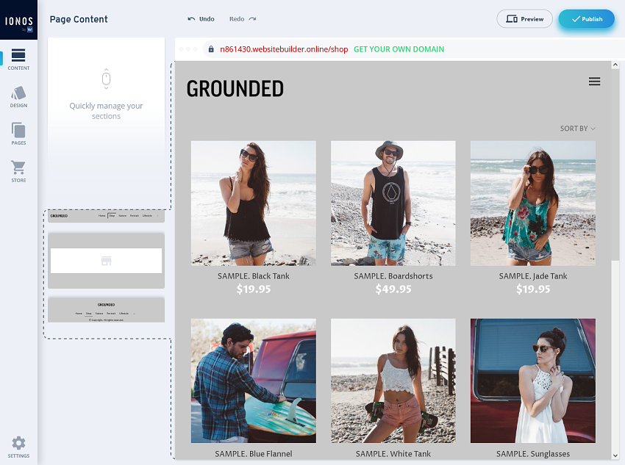Click the SAMPLE. Boardshorts product title
The height and width of the screenshot is (465, 625).
393,276
